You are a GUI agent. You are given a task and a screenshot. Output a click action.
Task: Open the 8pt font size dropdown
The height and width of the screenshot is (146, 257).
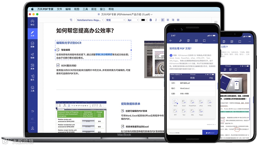click(133, 20)
